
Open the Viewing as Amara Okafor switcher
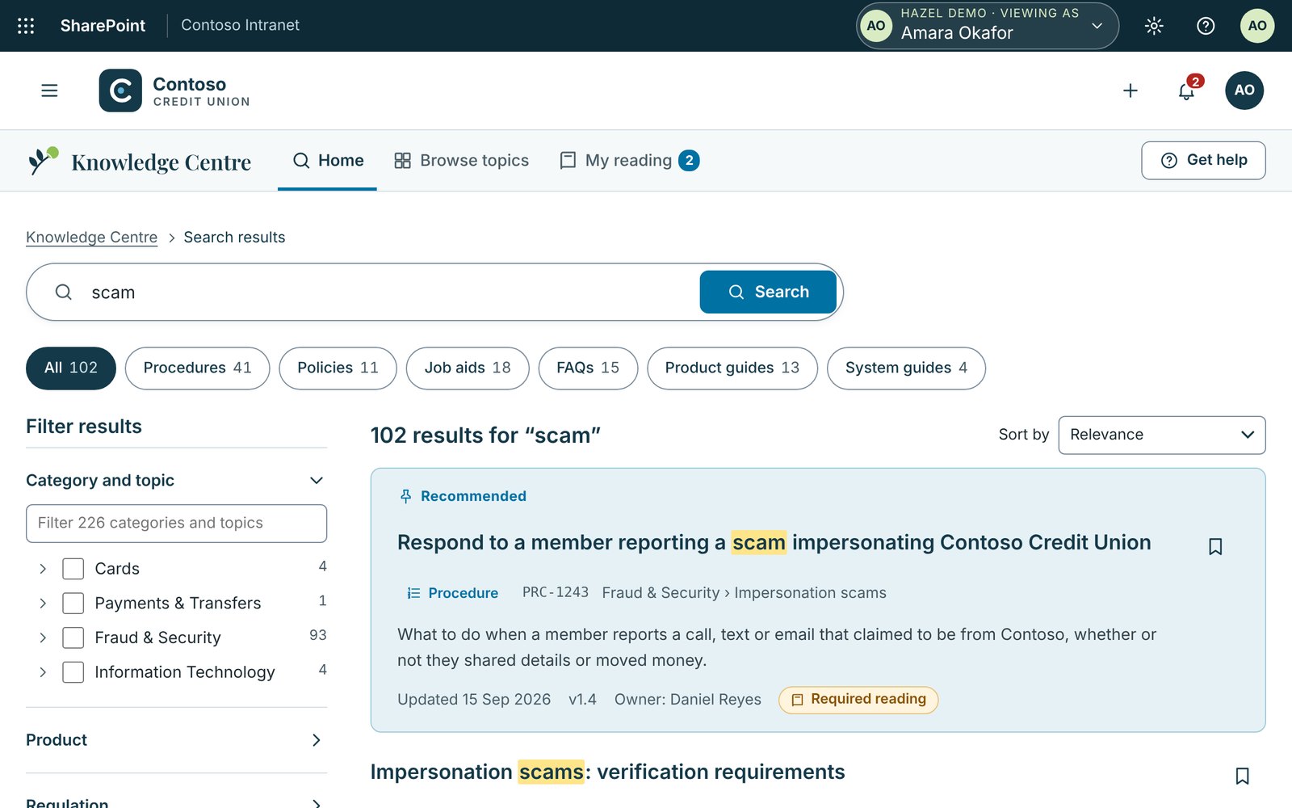[x=988, y=26]
